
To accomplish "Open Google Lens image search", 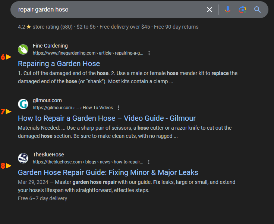I will tap(243, 10).
